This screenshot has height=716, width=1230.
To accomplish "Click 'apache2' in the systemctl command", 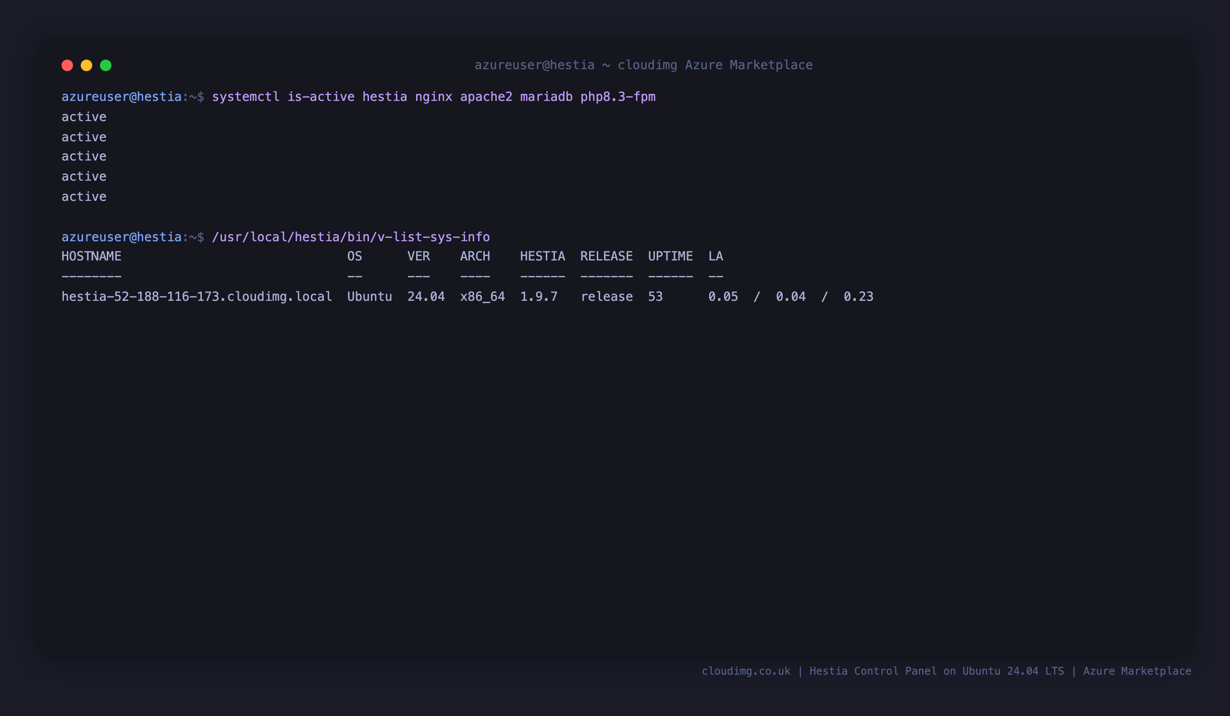I will (x=486, y=97).
